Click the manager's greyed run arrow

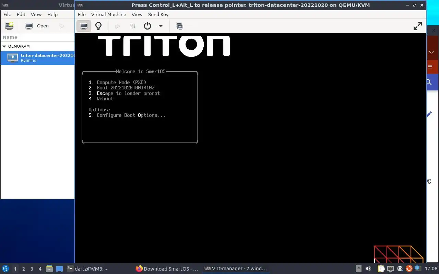point(62,26)
